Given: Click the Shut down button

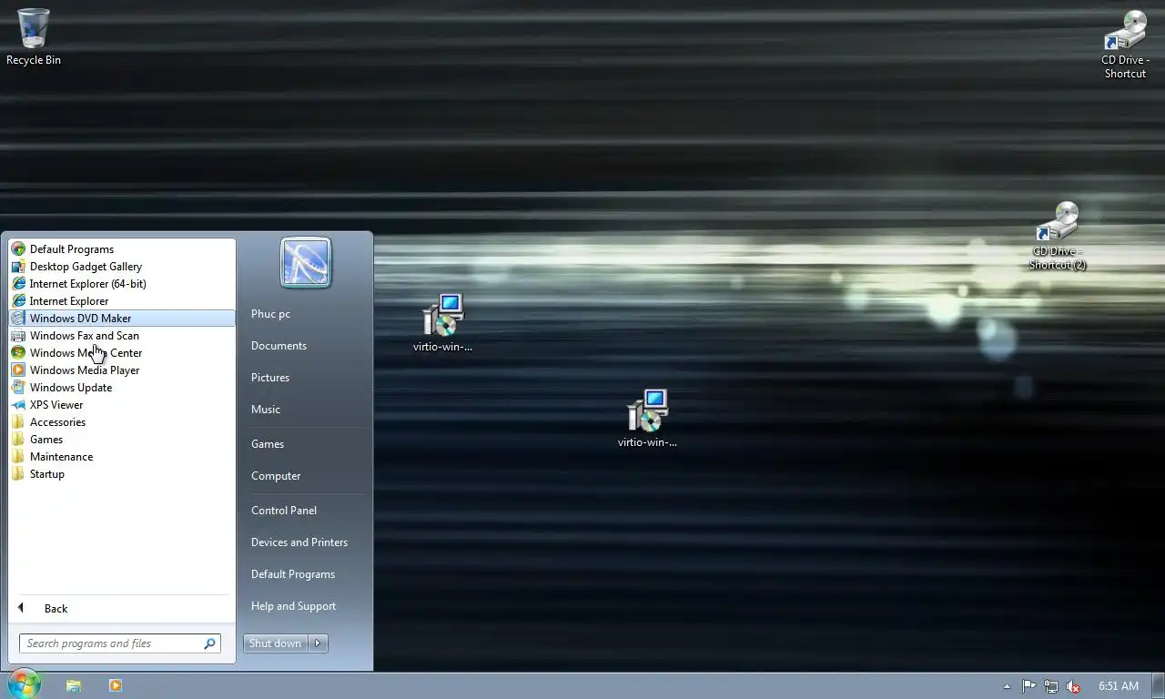Looking at the screenshot, I should (276, 643).
